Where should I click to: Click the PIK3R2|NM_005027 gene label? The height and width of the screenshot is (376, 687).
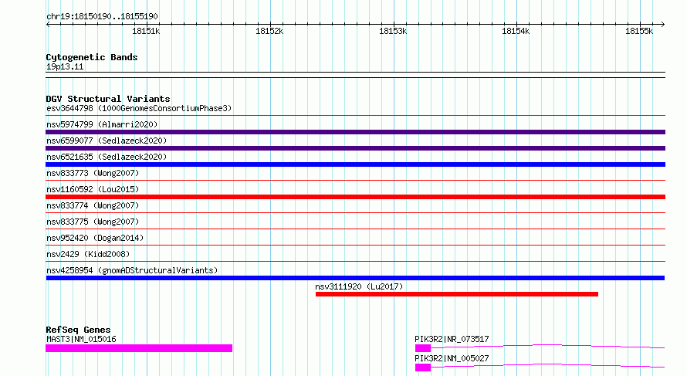tap(452, 358)
